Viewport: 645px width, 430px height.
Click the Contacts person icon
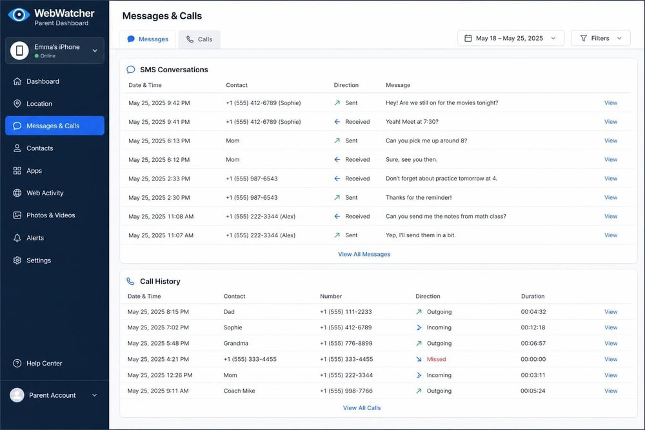point(17,148)
